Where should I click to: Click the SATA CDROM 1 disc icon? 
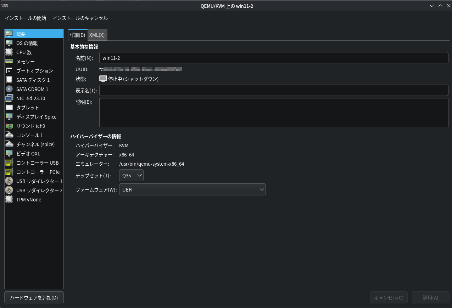[x=9, y=89]
